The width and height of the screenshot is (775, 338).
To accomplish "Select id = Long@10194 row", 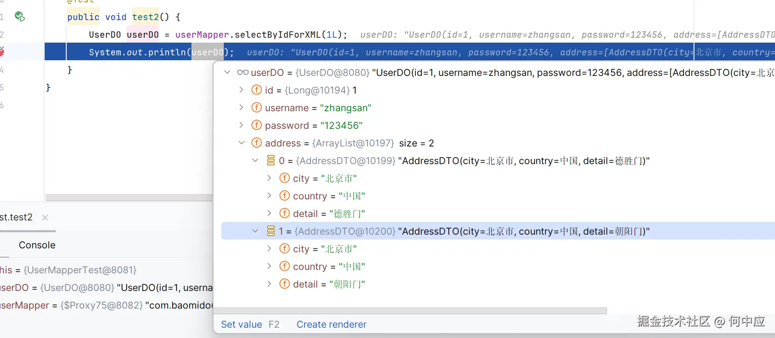I will (x=498, y=90).
